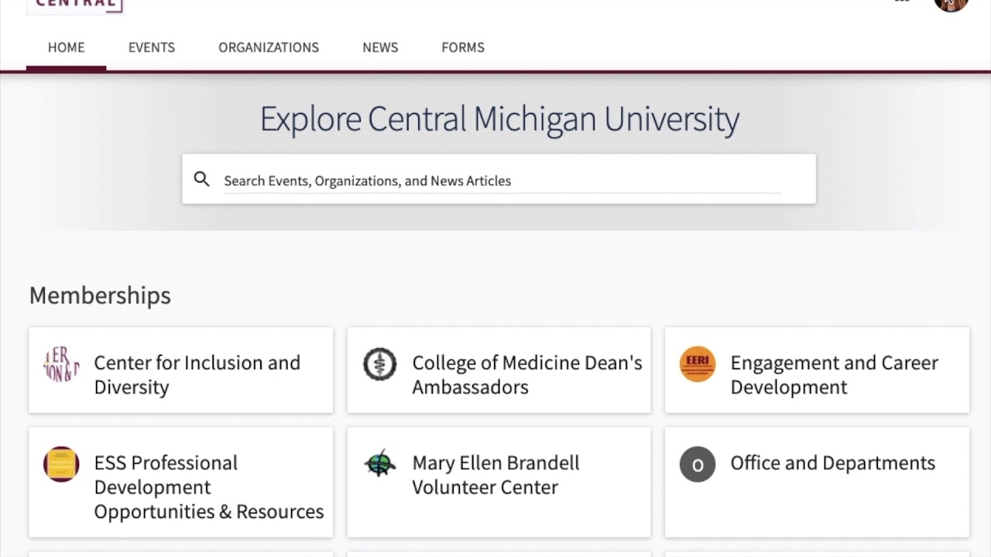
Task: Click the CMU Central logo in top-left corner
Action: (x=75, y=6)
